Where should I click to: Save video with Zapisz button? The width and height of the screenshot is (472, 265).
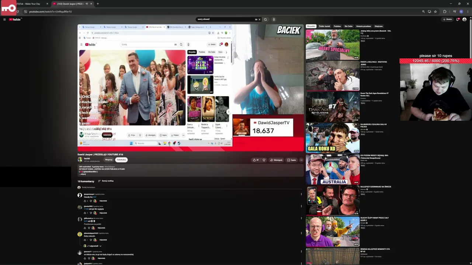pyautogui.click(x=292, y=160)
